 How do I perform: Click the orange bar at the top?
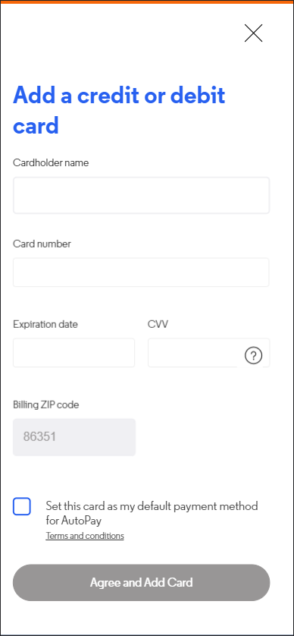[147, 2]
